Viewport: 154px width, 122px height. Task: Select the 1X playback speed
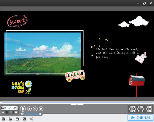(10, 108)
